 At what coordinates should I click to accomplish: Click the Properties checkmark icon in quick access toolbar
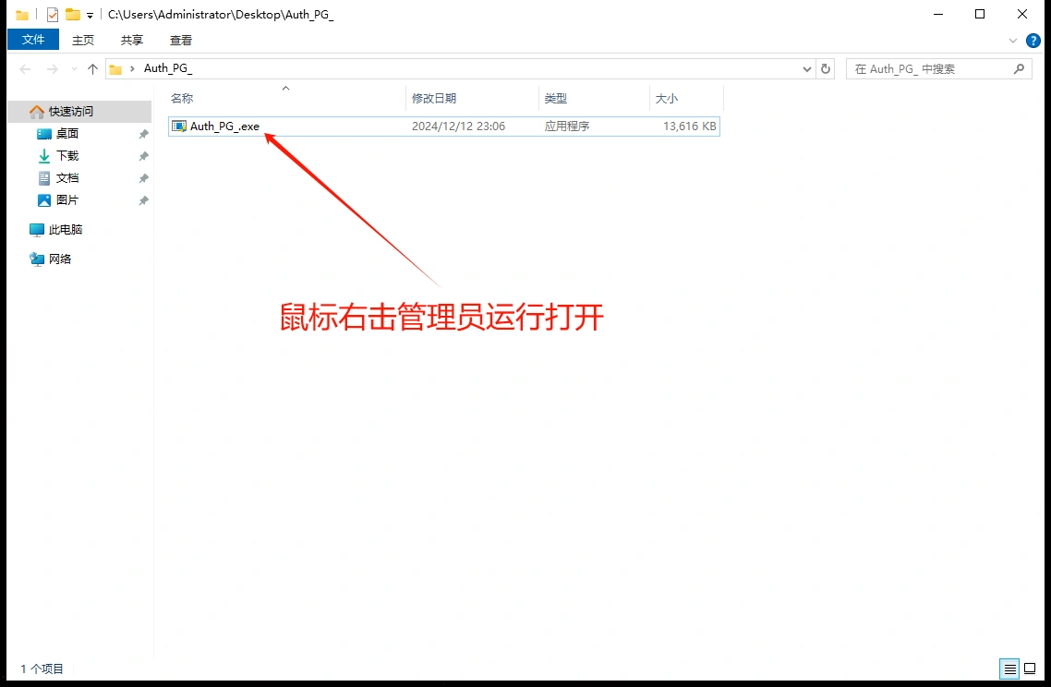51,14
